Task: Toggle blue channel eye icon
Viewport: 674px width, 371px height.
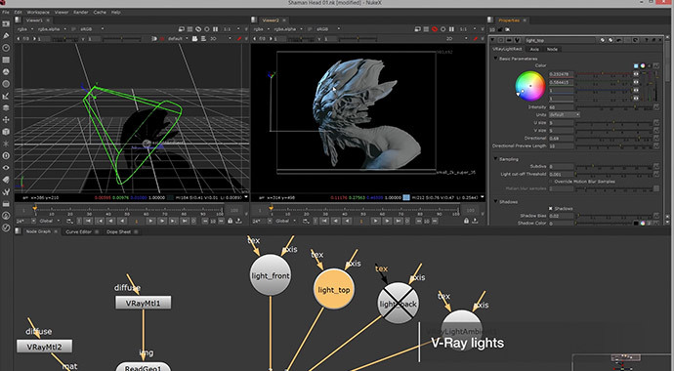Action: point(636,91)
